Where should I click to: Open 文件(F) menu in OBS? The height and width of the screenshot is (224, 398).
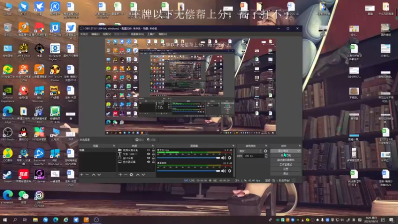click(84, 34)
